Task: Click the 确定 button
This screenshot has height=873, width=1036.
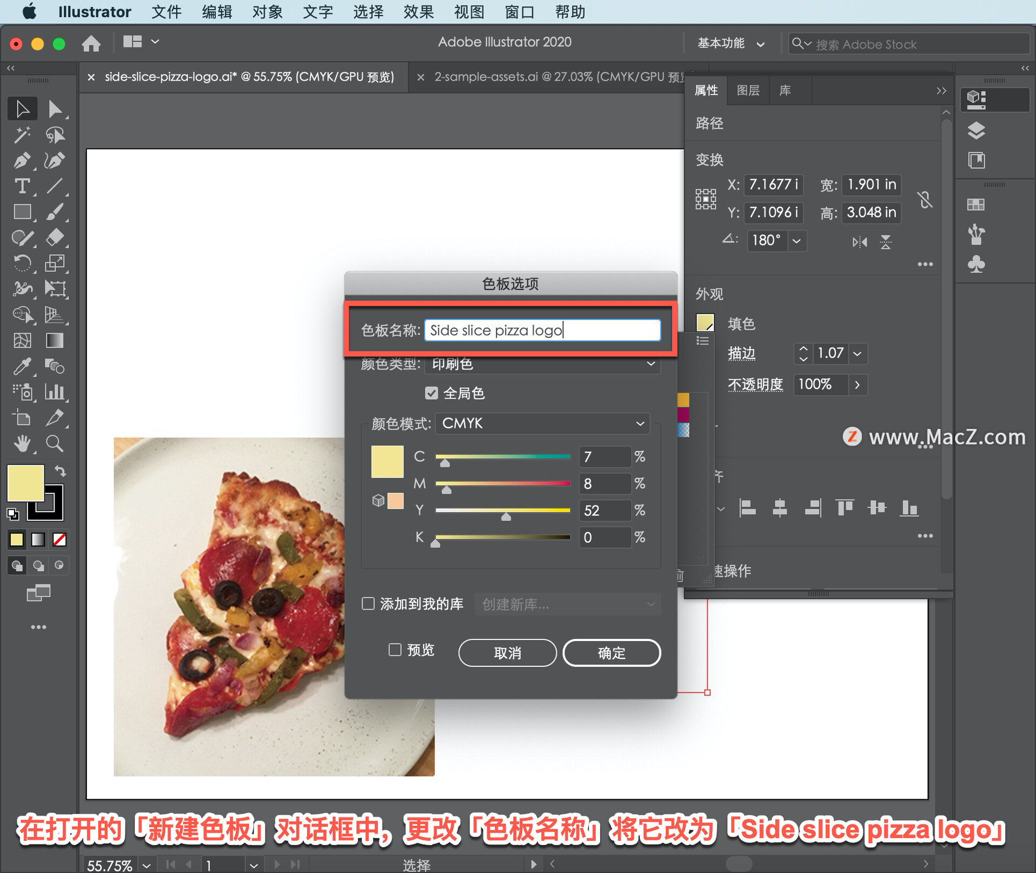Action: tap(611, 653)
